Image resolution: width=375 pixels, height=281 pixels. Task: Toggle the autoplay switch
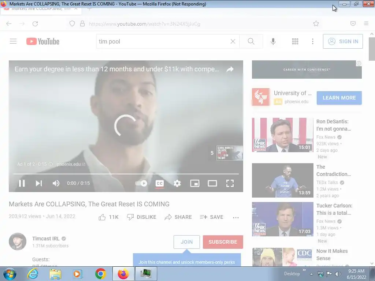141,183
